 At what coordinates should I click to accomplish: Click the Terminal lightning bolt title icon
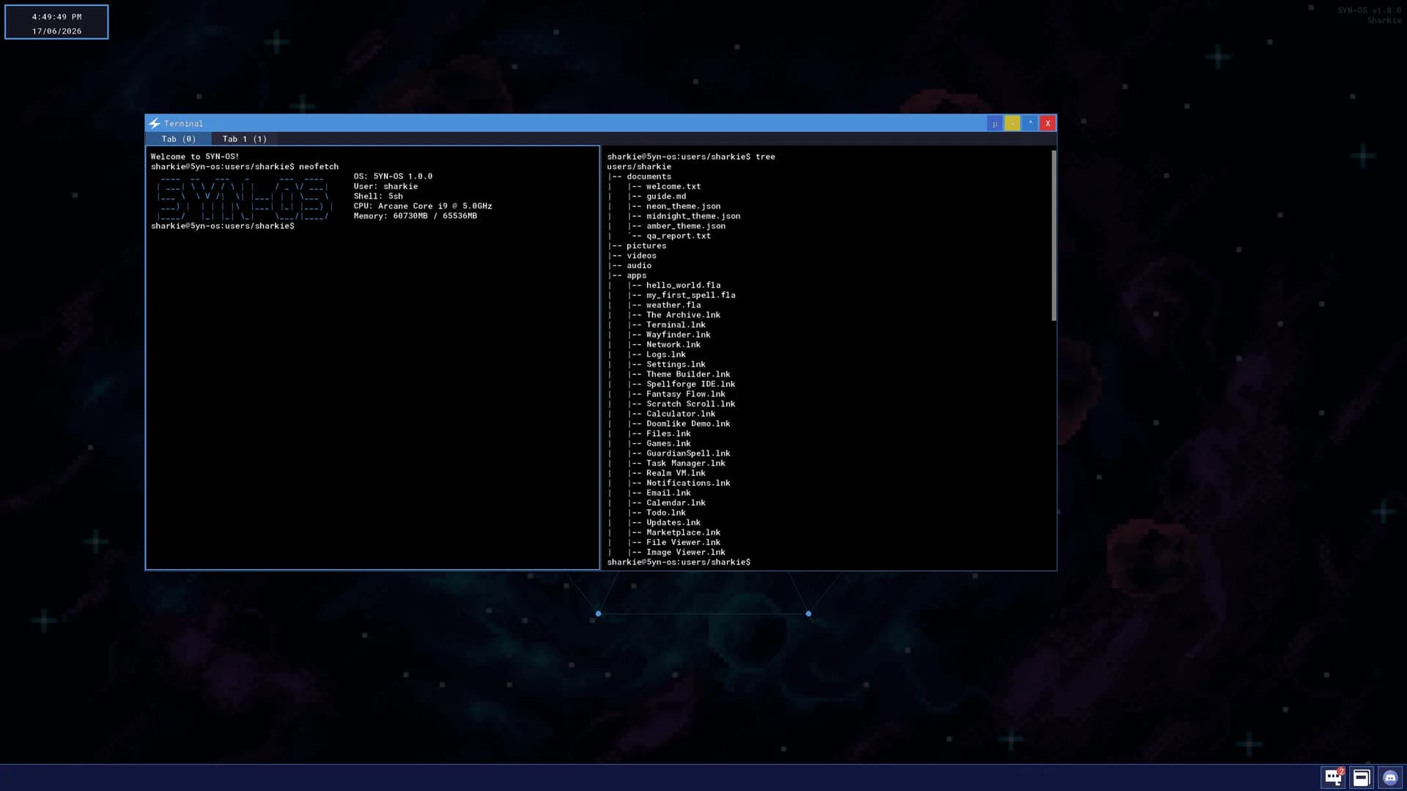155,123
